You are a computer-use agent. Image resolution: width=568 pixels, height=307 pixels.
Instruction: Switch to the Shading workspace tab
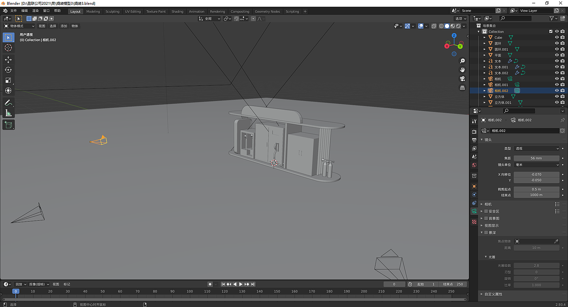click(x=177, y=12)
